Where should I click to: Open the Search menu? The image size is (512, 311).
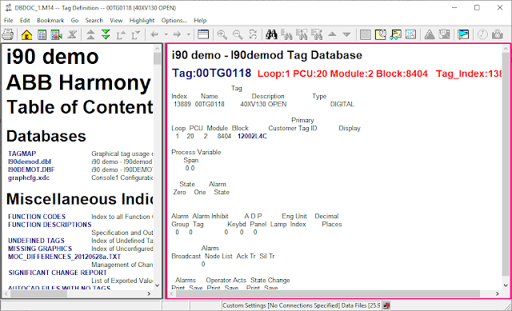coord(94,20)
